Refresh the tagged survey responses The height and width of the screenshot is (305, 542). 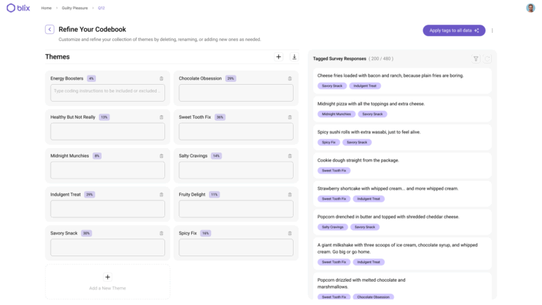pyautogui.click(x=487, y=59)
